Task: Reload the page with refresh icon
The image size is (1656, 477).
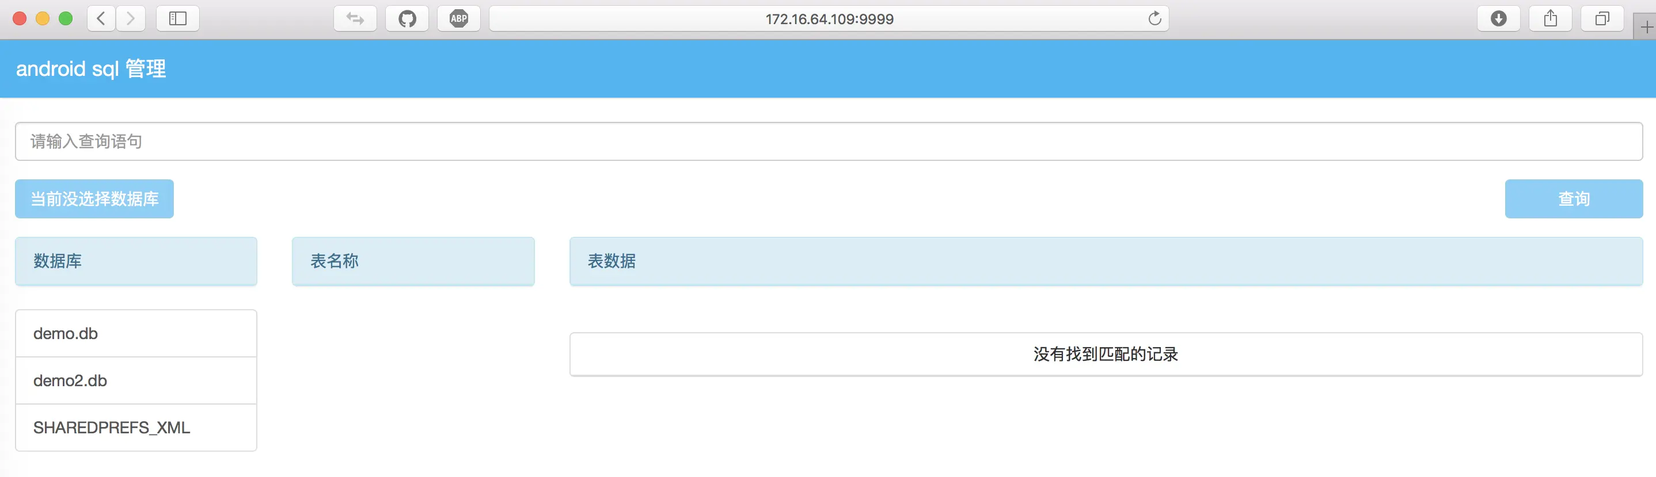Action: 1154,18
